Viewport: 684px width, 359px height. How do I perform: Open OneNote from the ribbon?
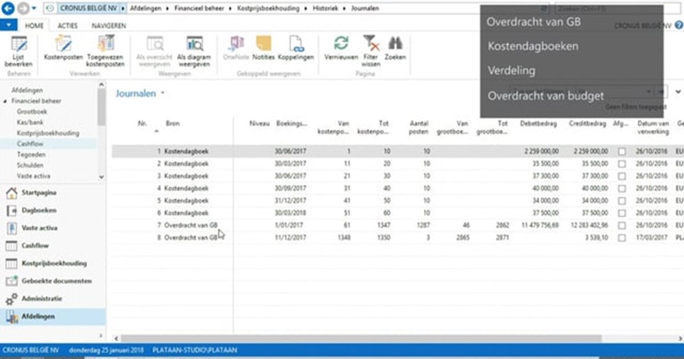[236, 48]
